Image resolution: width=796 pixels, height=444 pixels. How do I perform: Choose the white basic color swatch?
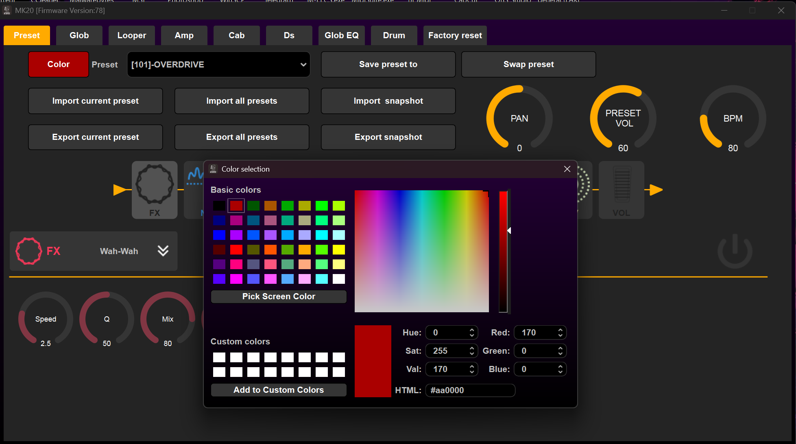pos(338,279)
